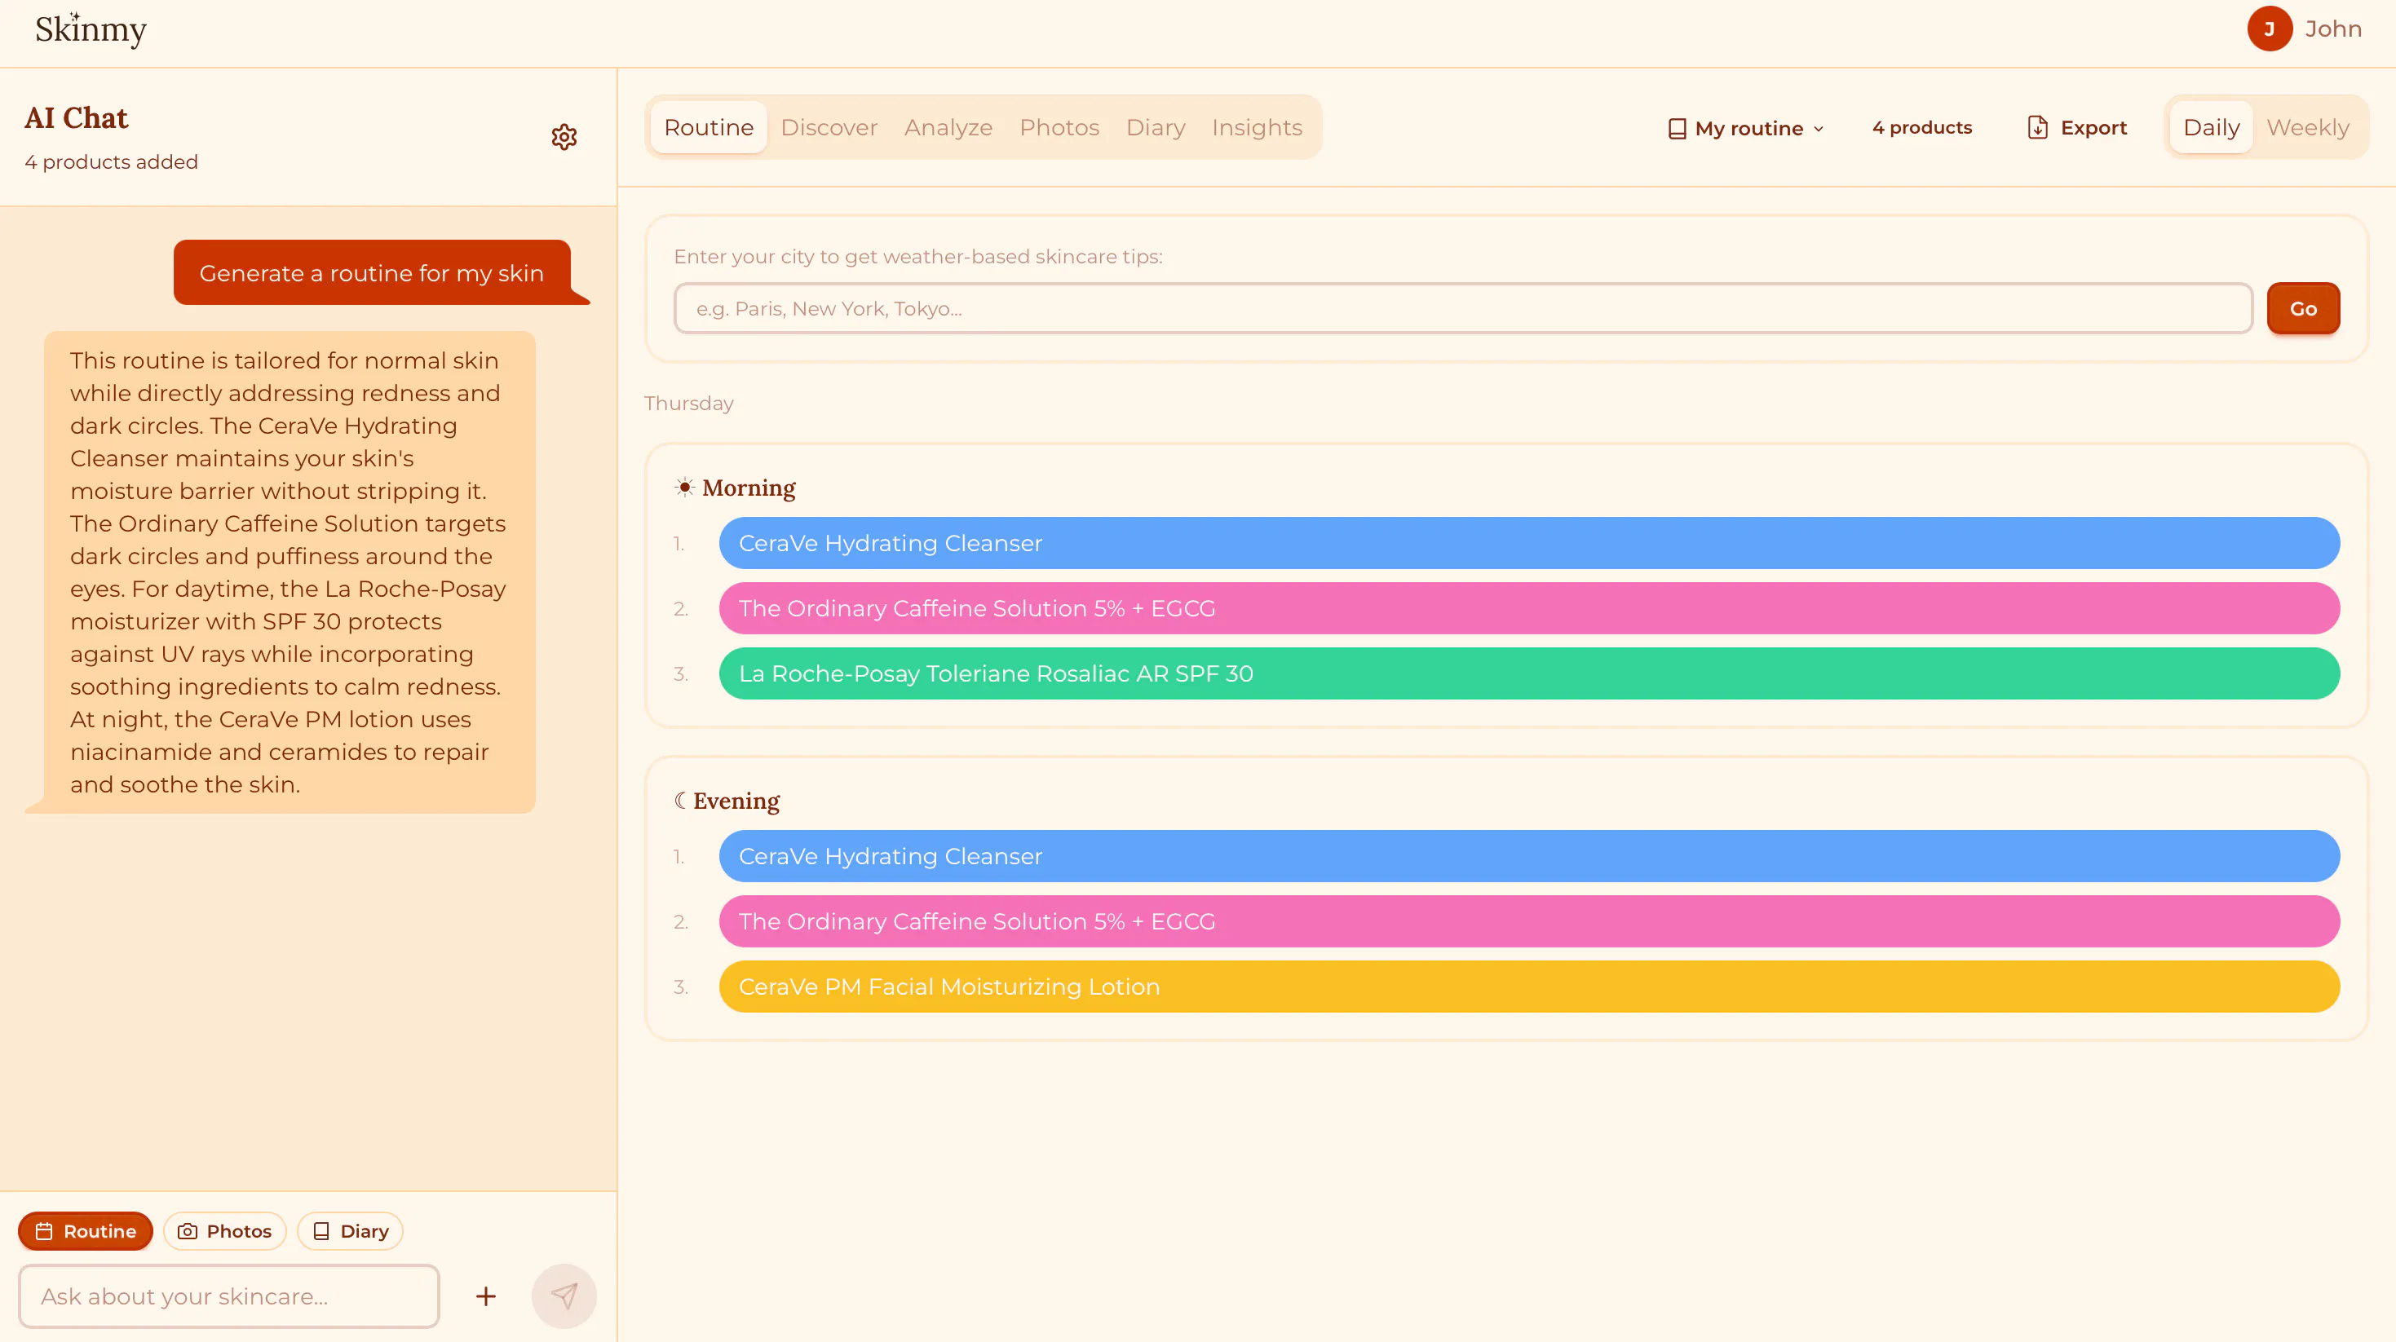
Task: Click the Evening section heading
Action: click(x=736, y=800)
